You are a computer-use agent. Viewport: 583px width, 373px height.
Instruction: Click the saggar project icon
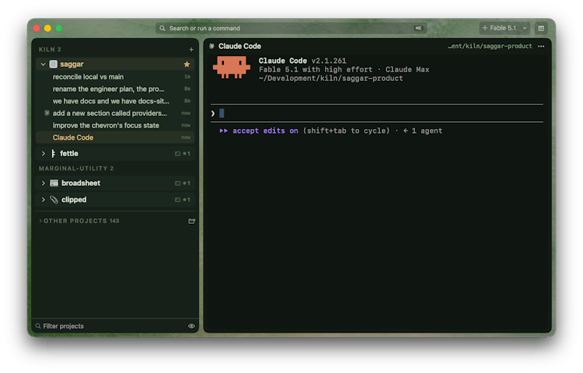pyautogui.click(x=54, y=64)
